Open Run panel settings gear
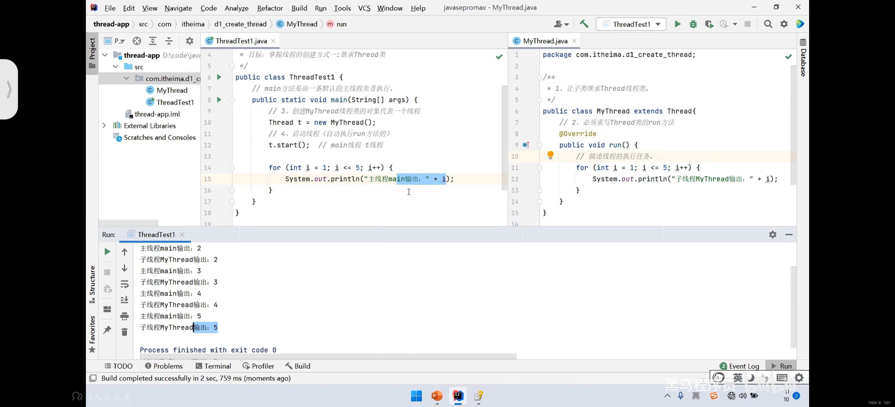The height and width of the screenshot is (407, 895). (772, 235)
